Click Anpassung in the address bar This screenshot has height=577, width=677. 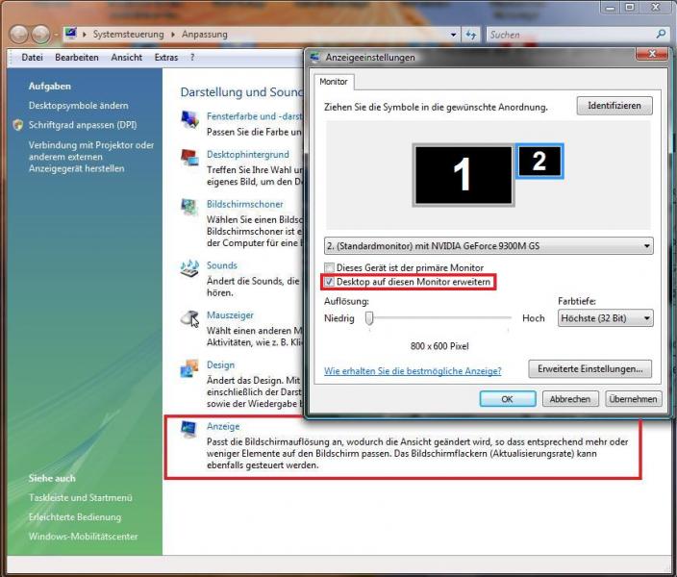click(x=204, y=34)
